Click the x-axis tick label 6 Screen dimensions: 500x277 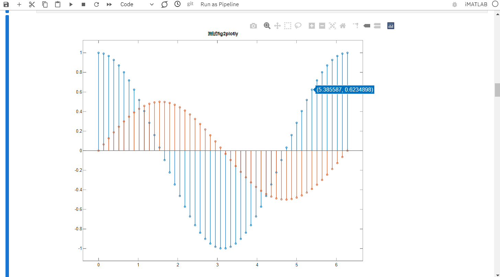[336, 265]
